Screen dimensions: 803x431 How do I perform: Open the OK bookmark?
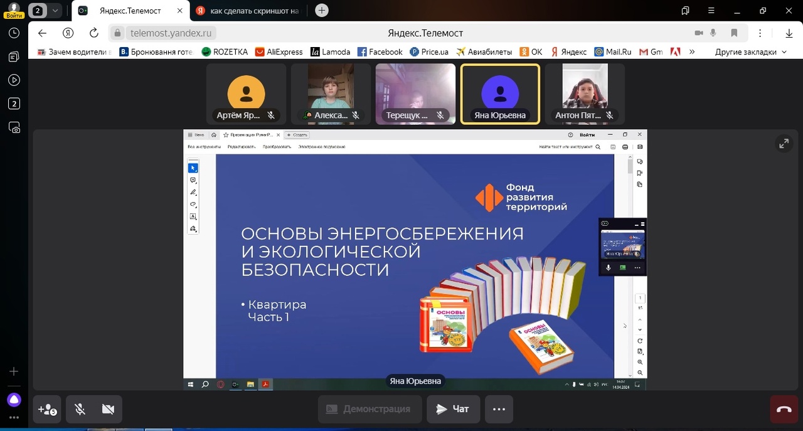531,52
